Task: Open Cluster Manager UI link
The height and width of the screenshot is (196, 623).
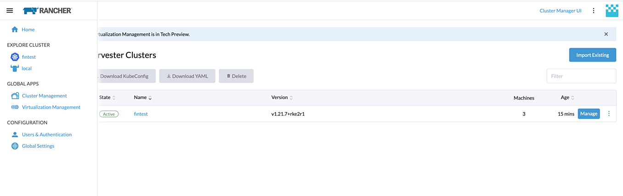Action: tap(560, 11)
